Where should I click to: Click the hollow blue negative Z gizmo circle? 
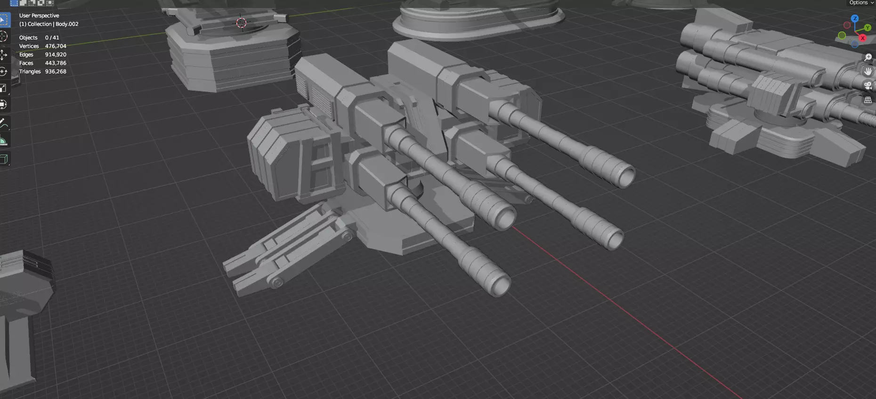[854, 44]
